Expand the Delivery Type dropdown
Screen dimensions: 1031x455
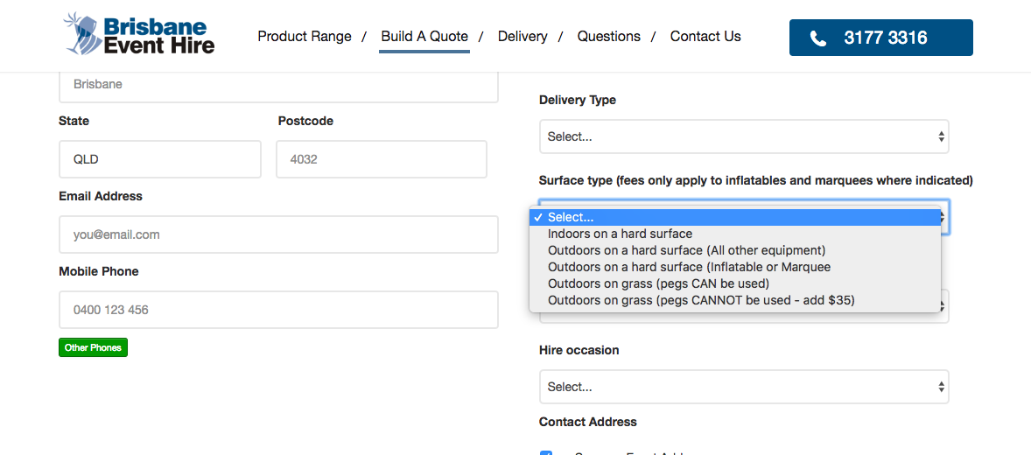pos(744,136)
